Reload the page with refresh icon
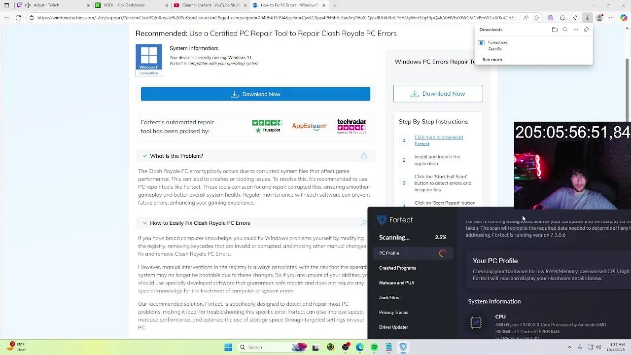Screen dimensions: 631x355 coord(18,18)
